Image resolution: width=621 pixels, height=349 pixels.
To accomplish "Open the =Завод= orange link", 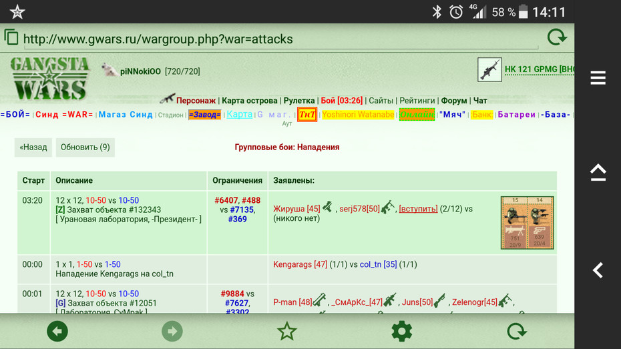I will [204, 114].
